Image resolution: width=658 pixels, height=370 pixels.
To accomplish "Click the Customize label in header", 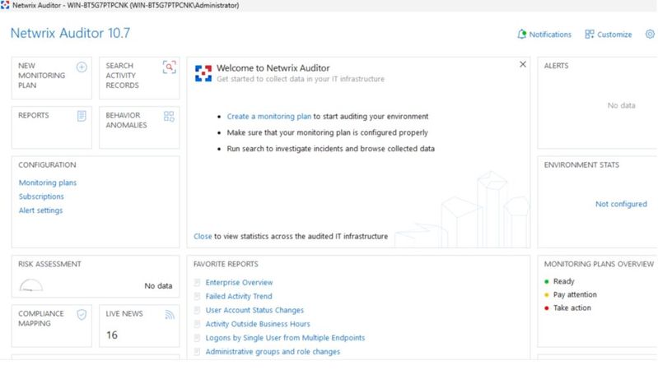I will (x=614, y=35).
